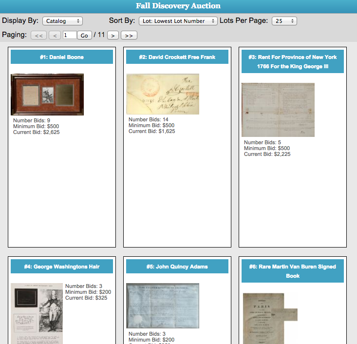Select 'Current Bid: $2,225' on lot #3
Viewport: 357px width, 344px height.
click(267, 154)
